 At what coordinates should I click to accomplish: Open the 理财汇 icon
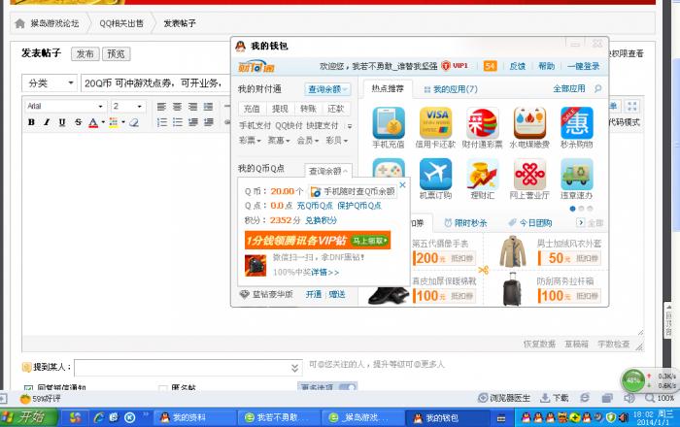(x=482, y=174)
